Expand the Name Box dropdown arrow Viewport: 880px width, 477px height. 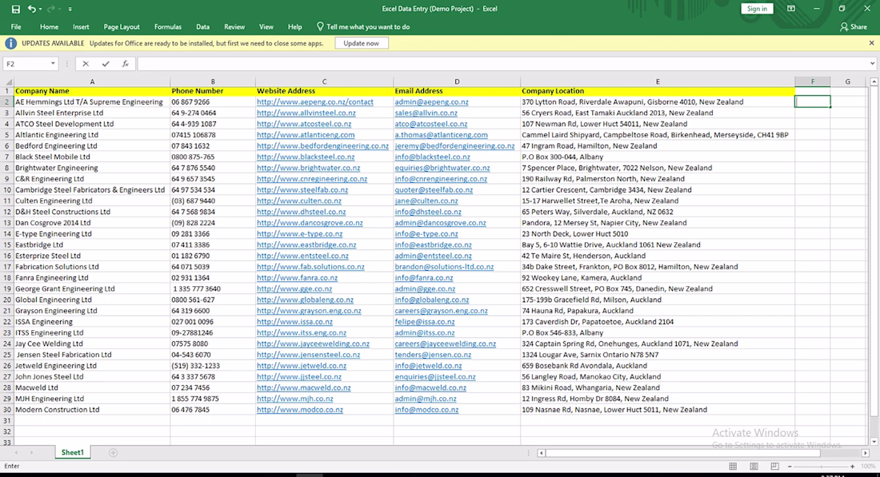[x=53, y=64]
